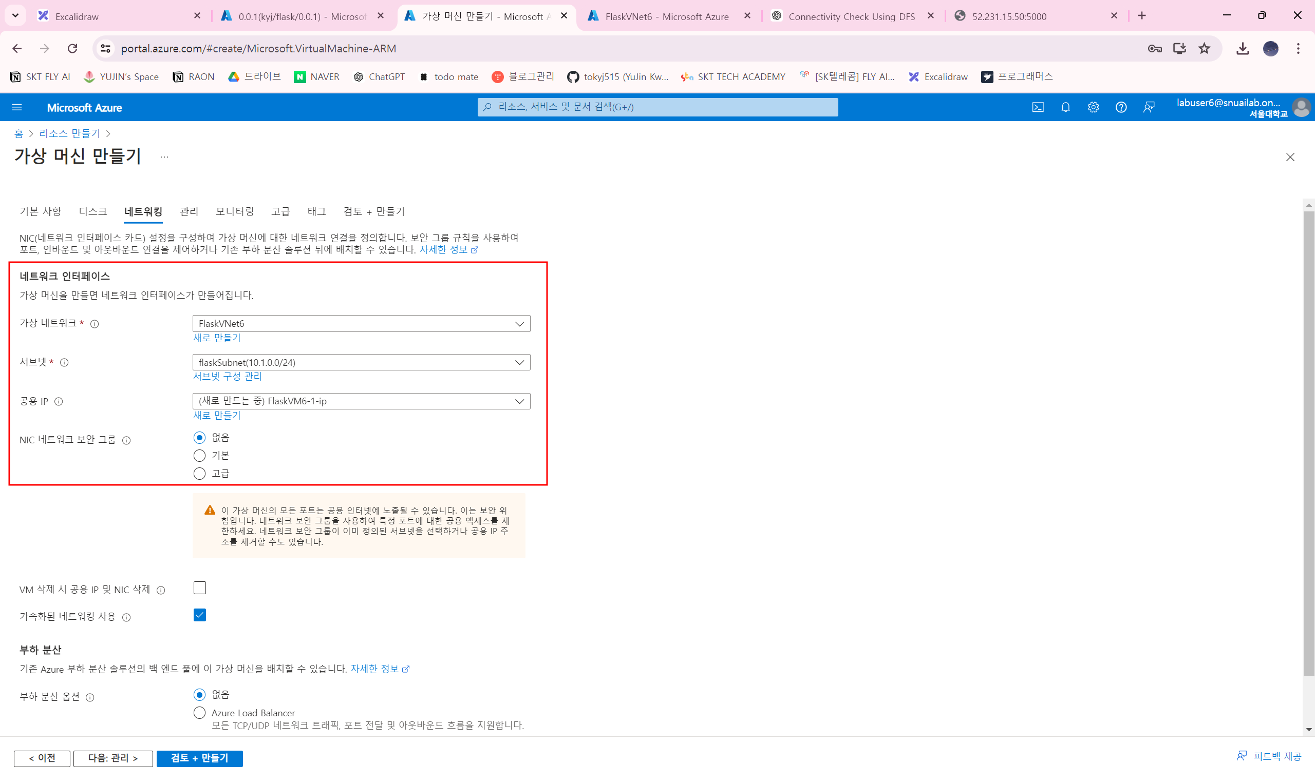Screen dimensions: 1315x784
Task: Show info for 부하 분산 옵션
Action: (x=90, y=697)
